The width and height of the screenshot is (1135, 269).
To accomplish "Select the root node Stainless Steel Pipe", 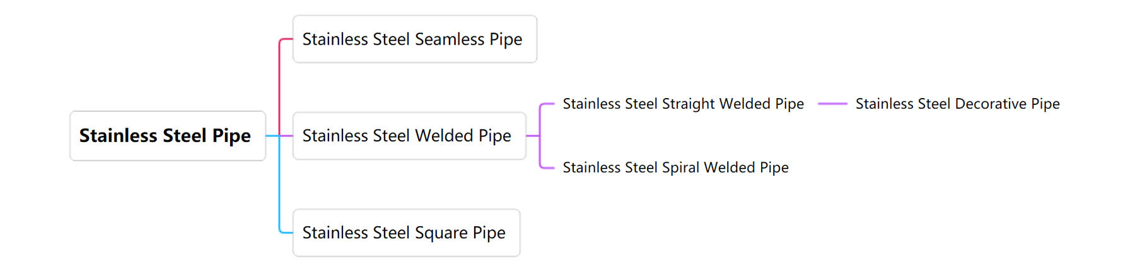I will [168, 136].
